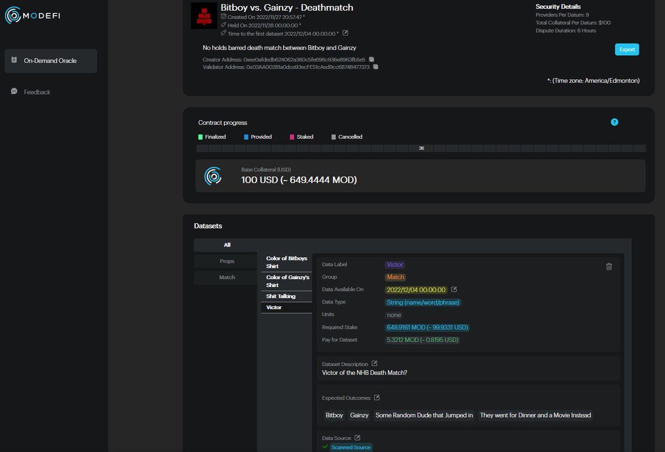Click the Scanned Source tag
Viewport: 665px width, 452px height.
351,447
